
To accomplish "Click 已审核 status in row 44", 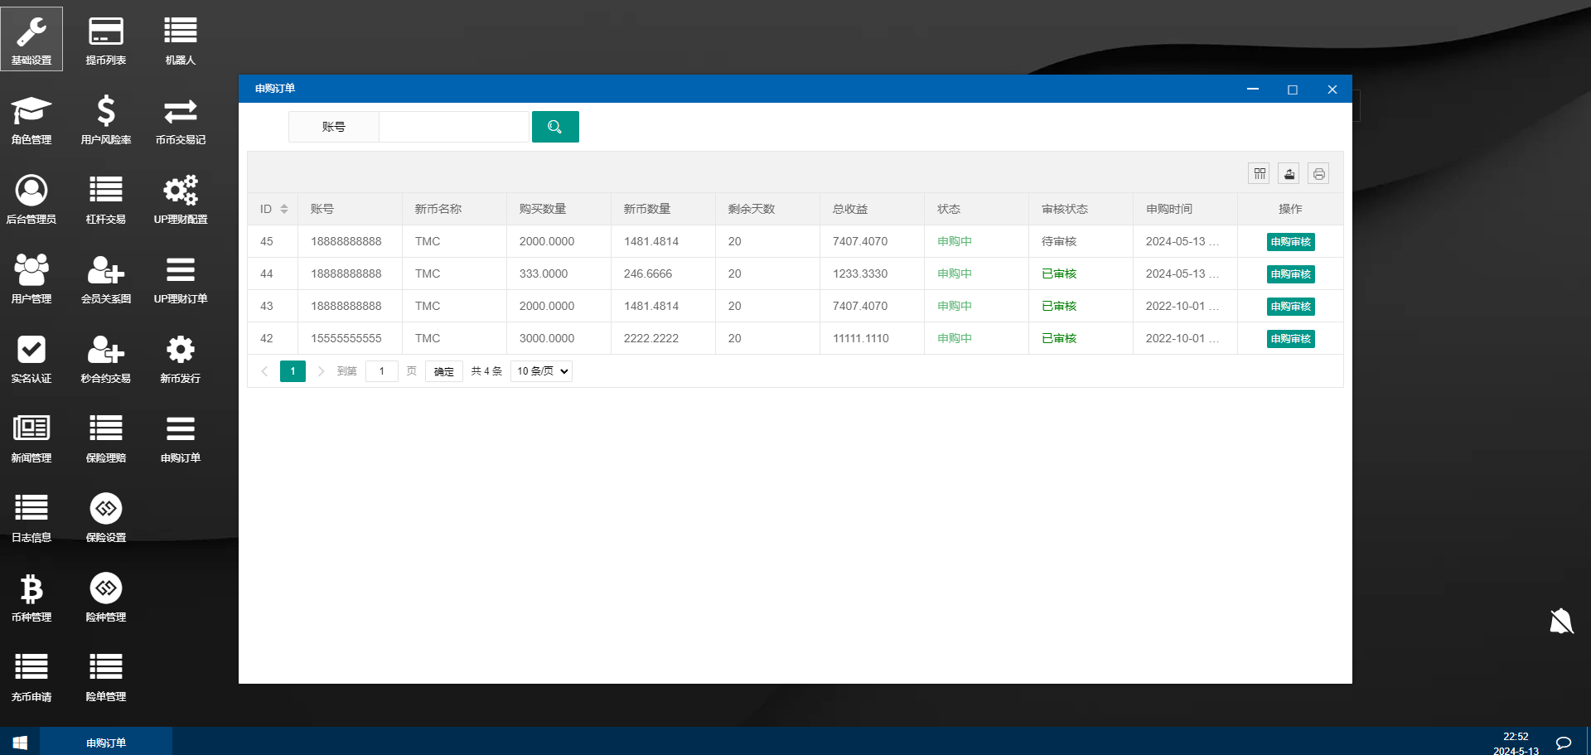I will point(1059,273).
